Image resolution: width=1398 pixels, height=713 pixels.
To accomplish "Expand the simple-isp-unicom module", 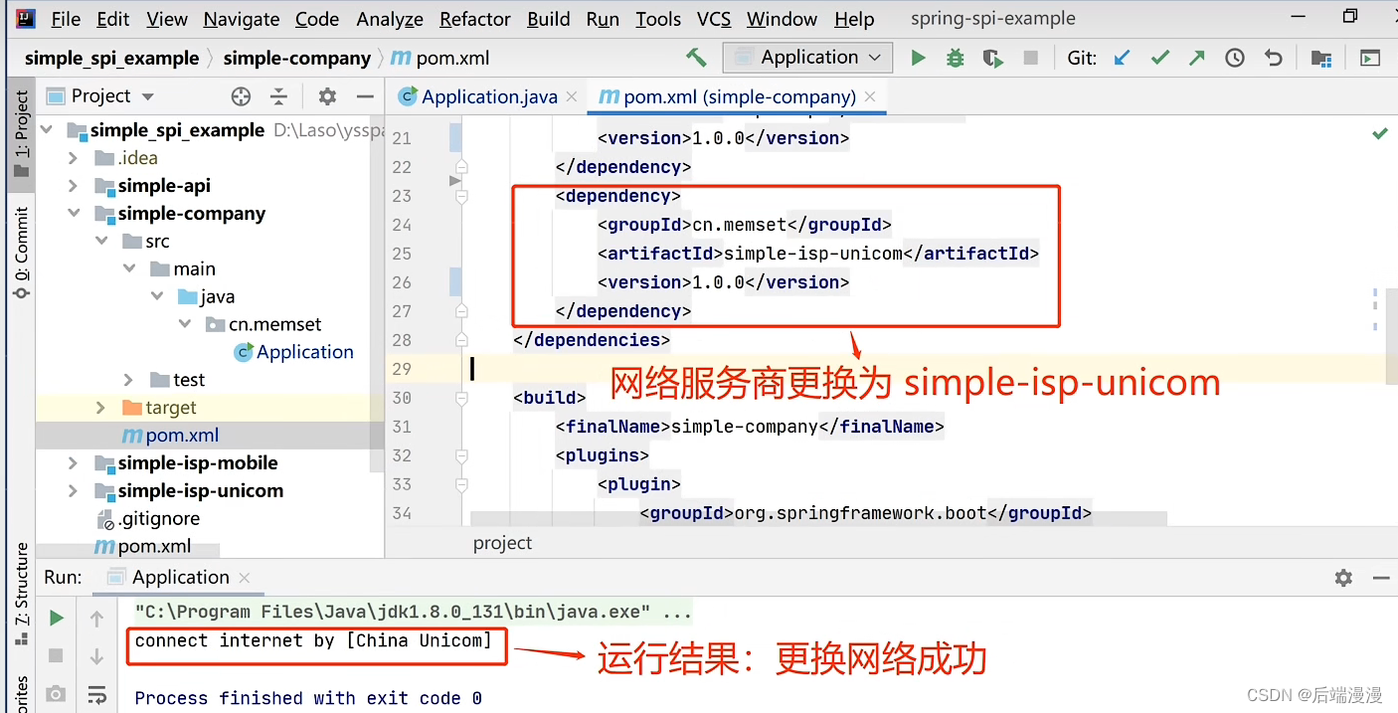I will pos(73,491).
